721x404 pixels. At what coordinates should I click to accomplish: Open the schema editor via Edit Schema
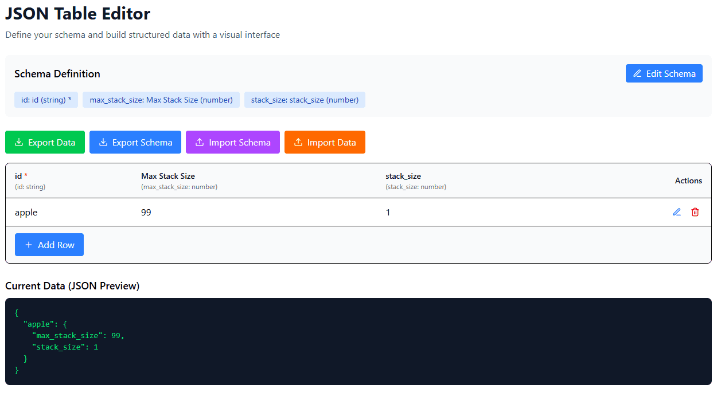664,73
